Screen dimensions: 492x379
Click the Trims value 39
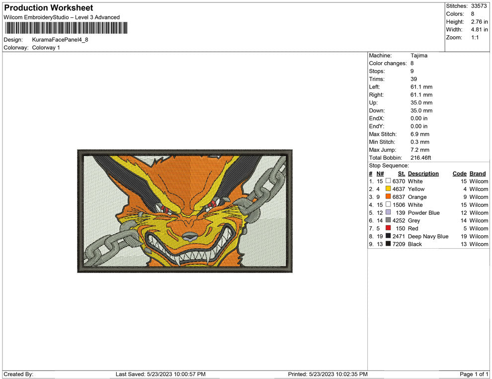tap(413, 79)
